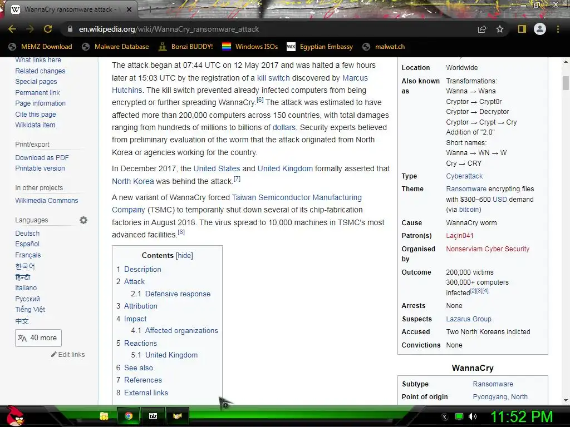The width and height of the screenshot is (570, 427).
Task: Hide the Contents table
Action: pyautogui.click(x=184, y=255)
